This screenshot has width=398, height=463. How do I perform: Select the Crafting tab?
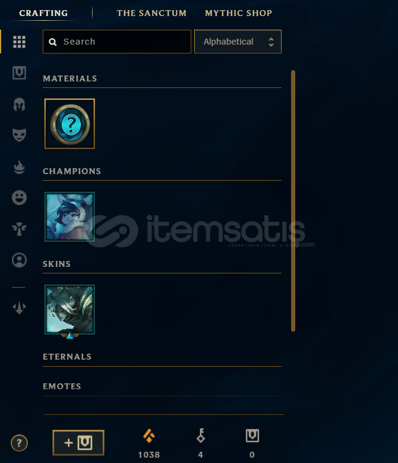tap(43, 13)
